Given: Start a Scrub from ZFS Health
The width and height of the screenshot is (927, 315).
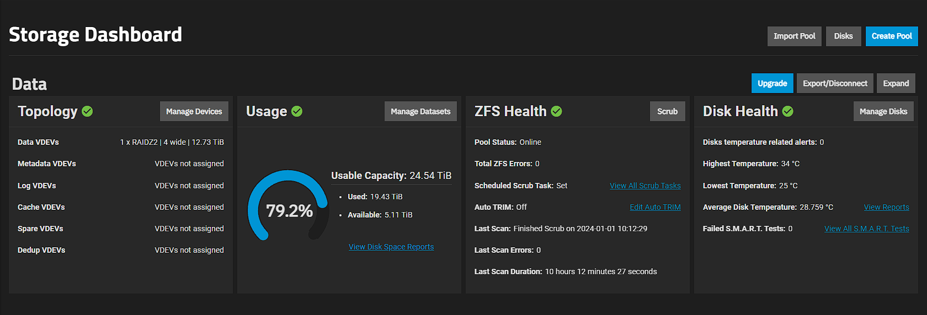Looking at the screenshot, I should (667, 111).
